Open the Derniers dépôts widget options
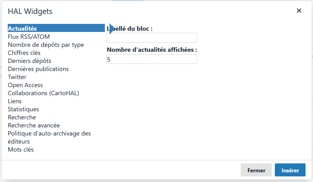Image resolution: width=313 pixels, height=182 pixels. [x=29, y=61]
